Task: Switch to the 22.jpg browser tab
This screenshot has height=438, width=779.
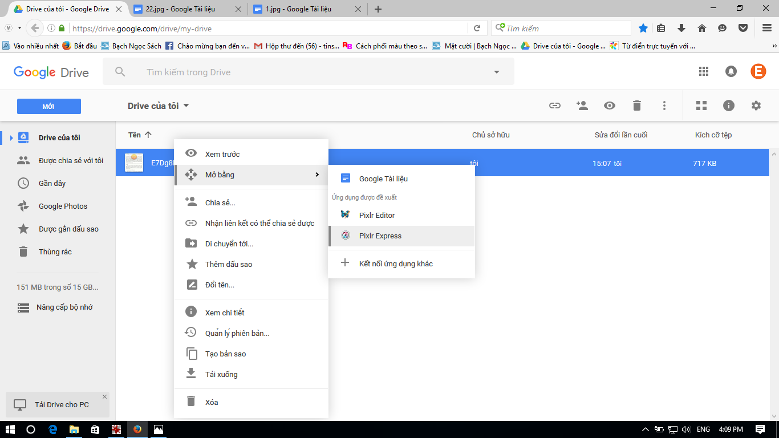Action: (x=182, y=9)
